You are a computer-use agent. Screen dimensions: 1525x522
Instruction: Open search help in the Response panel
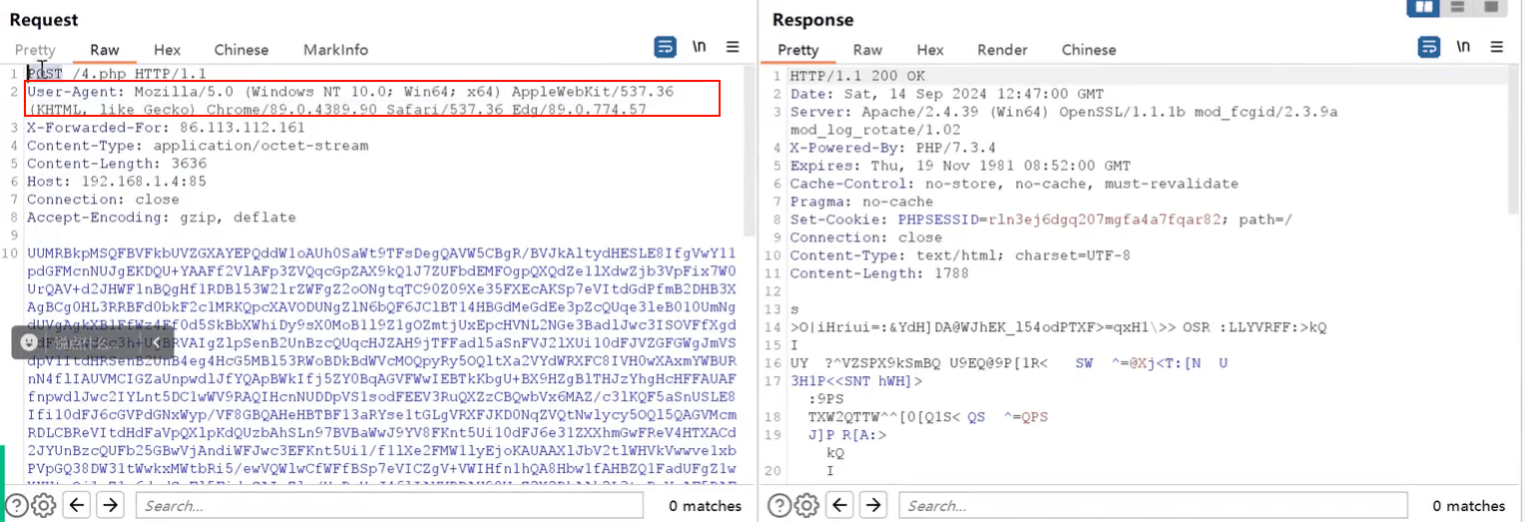[779, 505]
